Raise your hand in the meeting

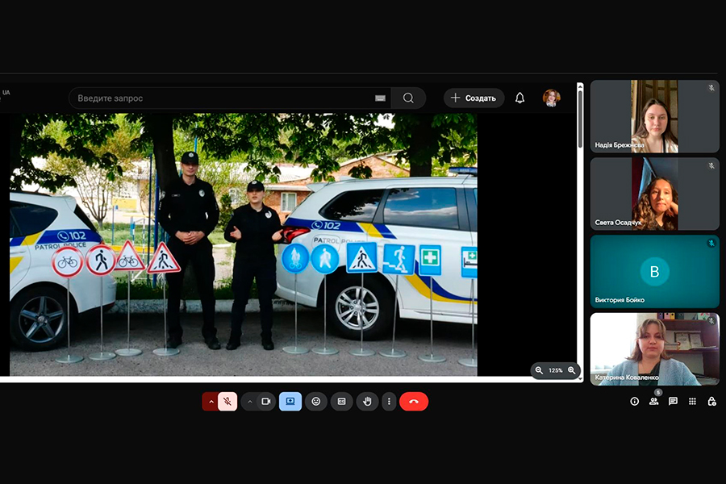[x=367, y=402]
